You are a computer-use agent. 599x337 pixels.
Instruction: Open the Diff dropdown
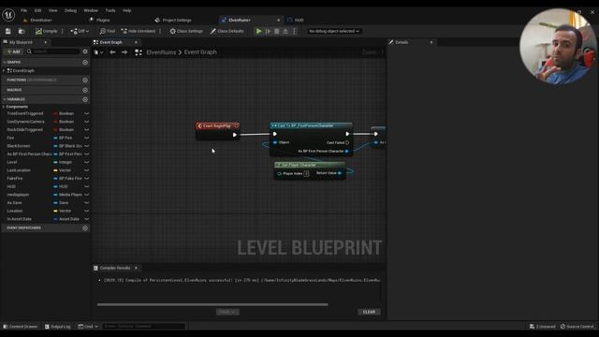pyautogui.click(x=80, y=31)
